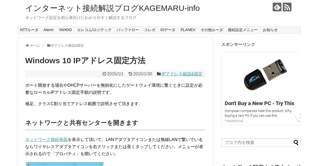The width and height of the screenshot is (318, 166).
Task: Click the ネットワークと共有センターを開きます heading
Action: pyautogui.click(x=82, y=123)
